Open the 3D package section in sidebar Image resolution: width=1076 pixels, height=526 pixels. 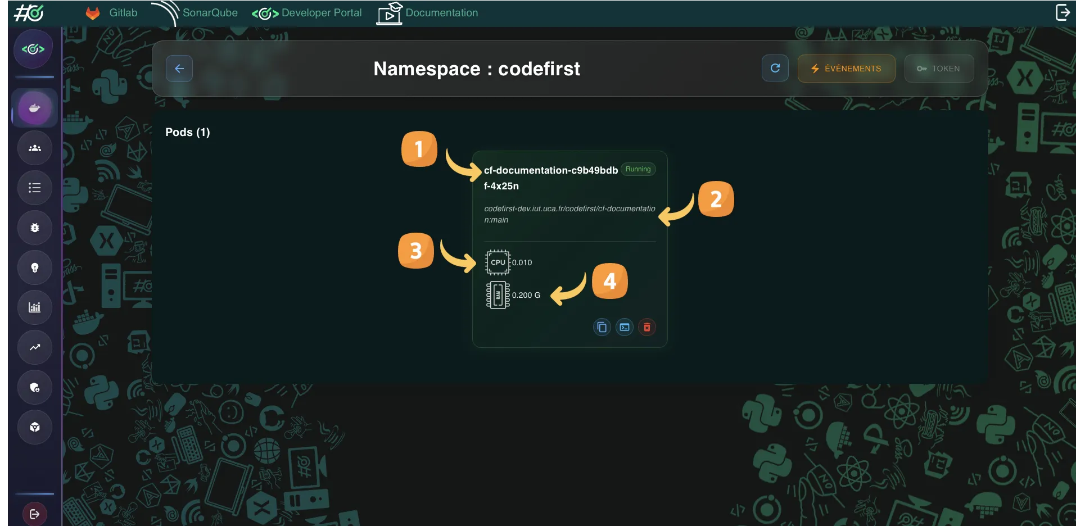point(34,427)
